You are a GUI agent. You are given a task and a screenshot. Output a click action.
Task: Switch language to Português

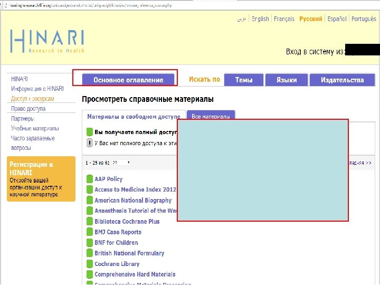pyautogui.click(x=364, y=19)
